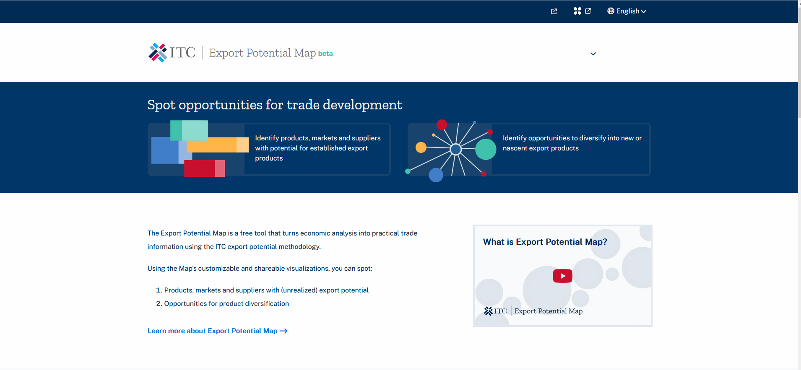Open established export products card

click(269, 149)
